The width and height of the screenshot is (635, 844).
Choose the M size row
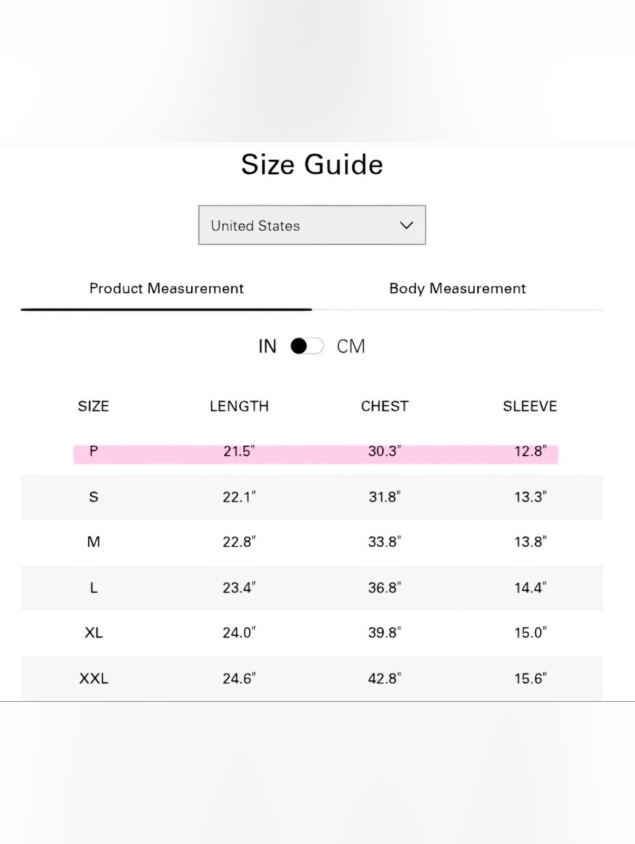point(312,542)
